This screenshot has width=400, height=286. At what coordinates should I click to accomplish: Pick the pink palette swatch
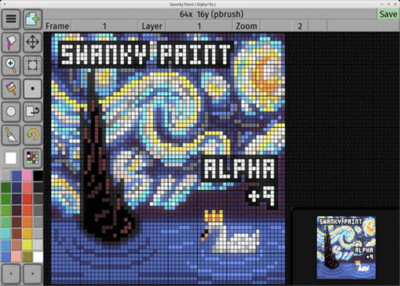27,176
